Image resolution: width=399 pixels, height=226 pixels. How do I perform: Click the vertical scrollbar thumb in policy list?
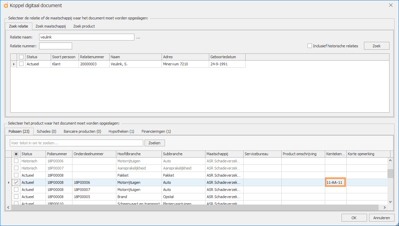390,174
